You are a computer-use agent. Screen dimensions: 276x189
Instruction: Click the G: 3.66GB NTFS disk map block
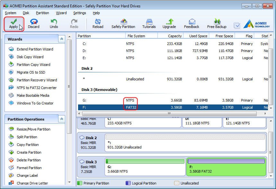(145, 167)
